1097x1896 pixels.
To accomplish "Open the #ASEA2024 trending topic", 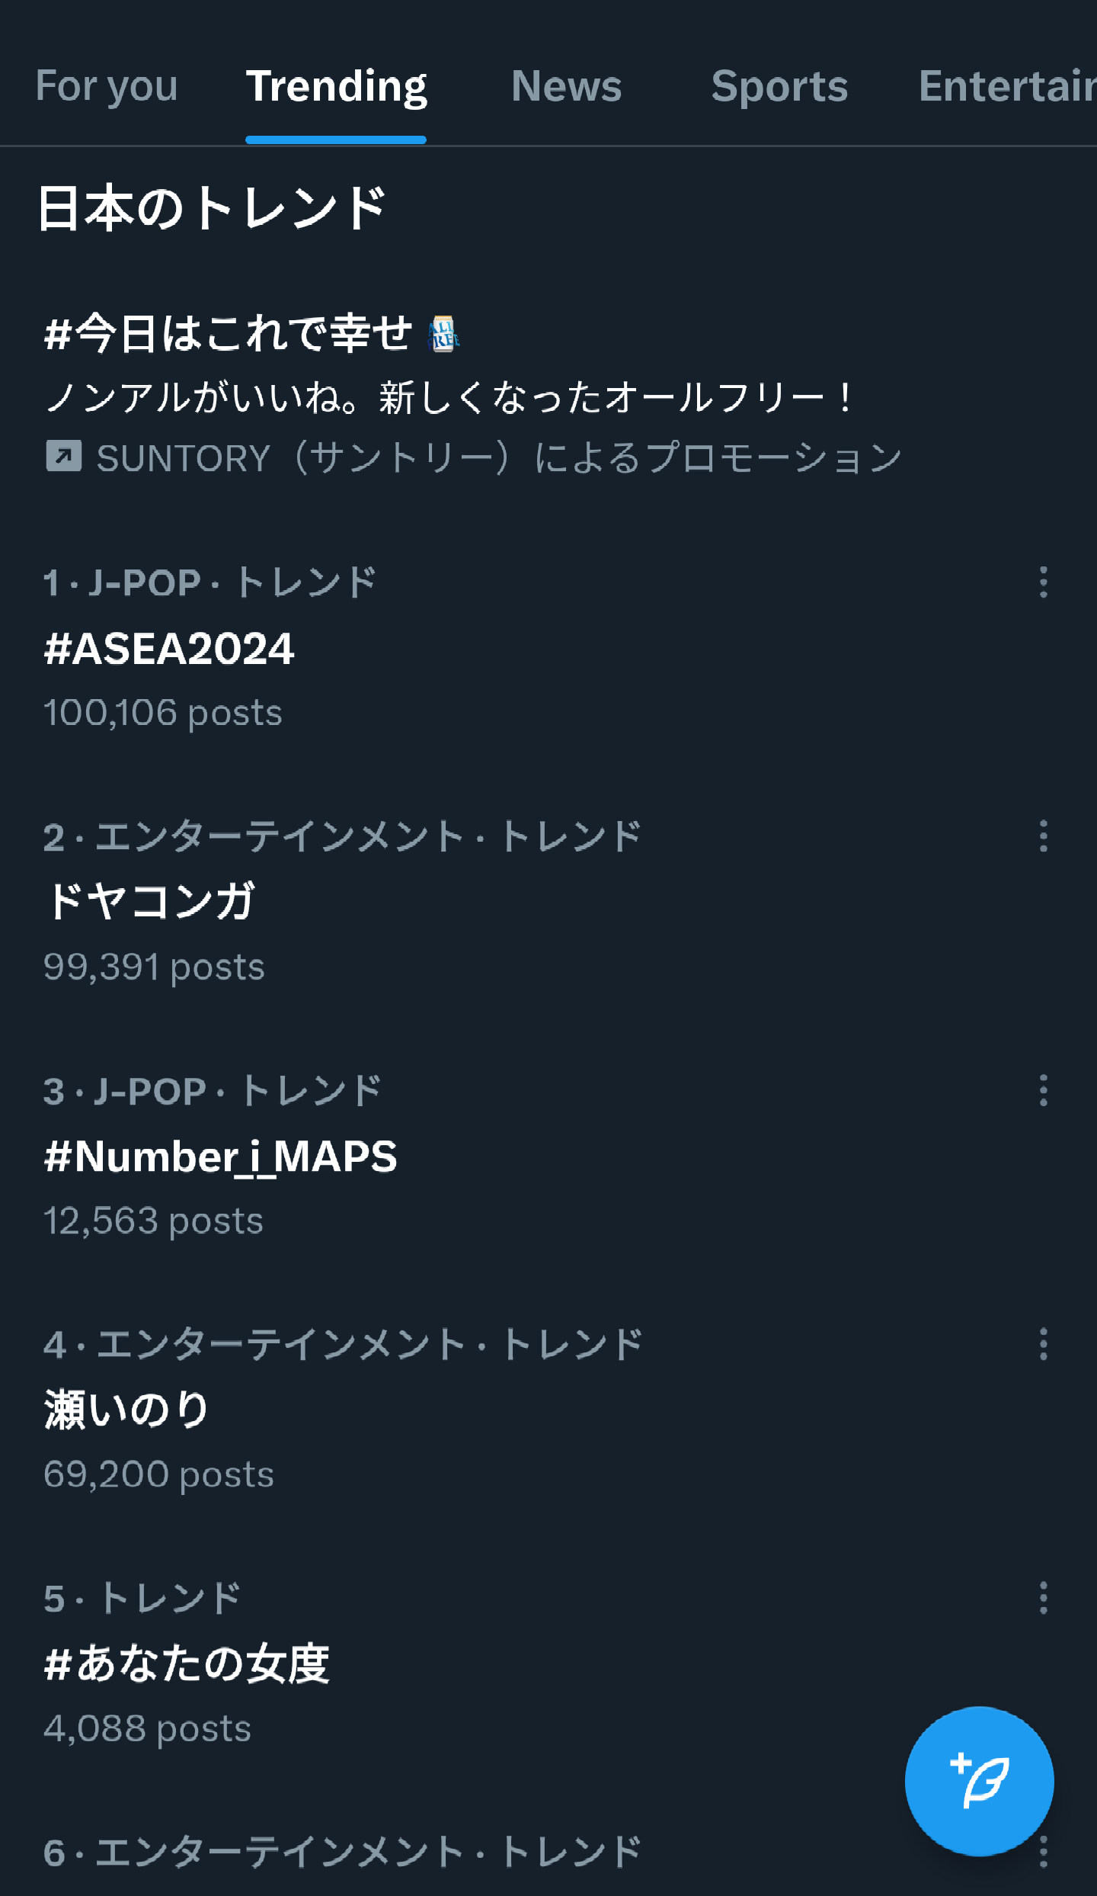I will tap(169, 649).
